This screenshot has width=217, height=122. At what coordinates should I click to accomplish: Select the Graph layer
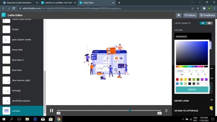[x=22, y=29]
